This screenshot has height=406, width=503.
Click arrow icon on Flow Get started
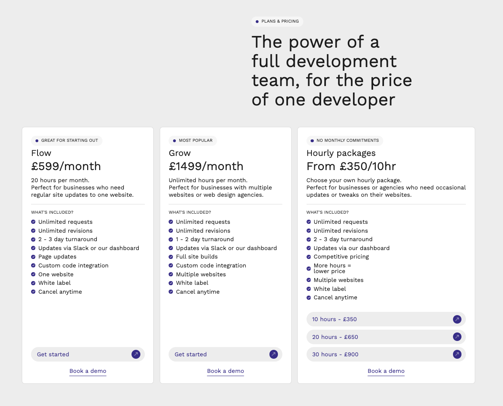tap(136, 354)
